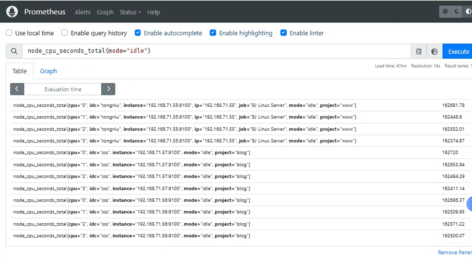472x262 pixels.
Task: Select the Table tab
Action: tap(20, 71)
